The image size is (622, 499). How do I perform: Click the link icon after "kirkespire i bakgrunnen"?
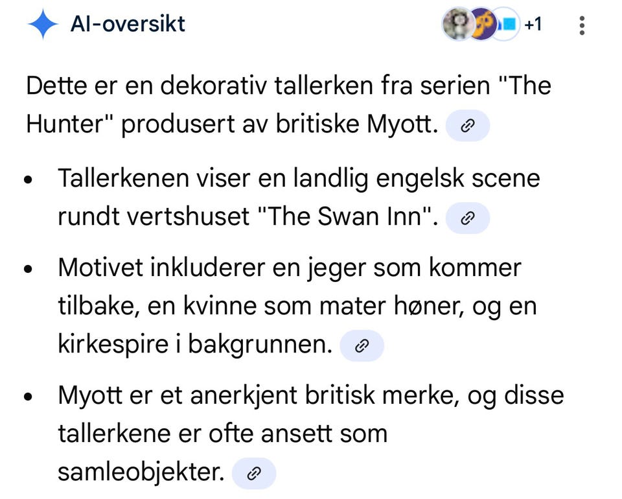pos(362,345)
